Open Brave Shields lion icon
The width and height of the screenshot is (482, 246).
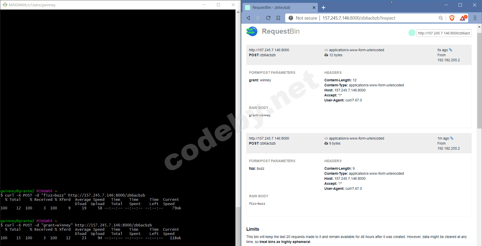click(x=452, y=18)
